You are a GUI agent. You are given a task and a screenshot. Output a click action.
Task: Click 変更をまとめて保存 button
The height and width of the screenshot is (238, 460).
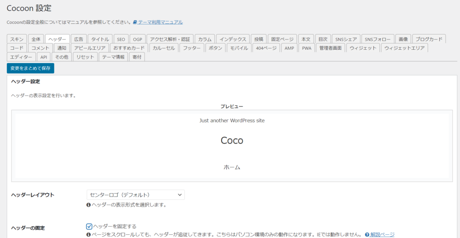click(31, 68)
